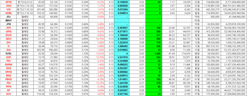Click the GOF ticker cell

(8, 57)
